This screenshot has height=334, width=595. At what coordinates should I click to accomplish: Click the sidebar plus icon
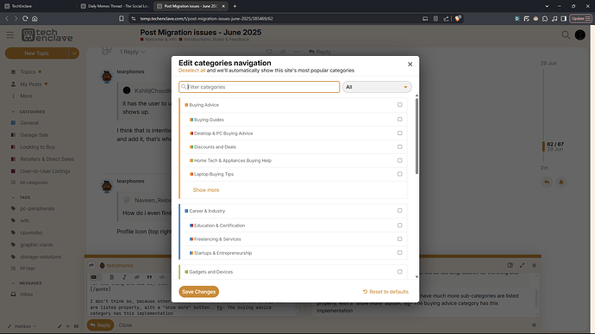point(68,326)
